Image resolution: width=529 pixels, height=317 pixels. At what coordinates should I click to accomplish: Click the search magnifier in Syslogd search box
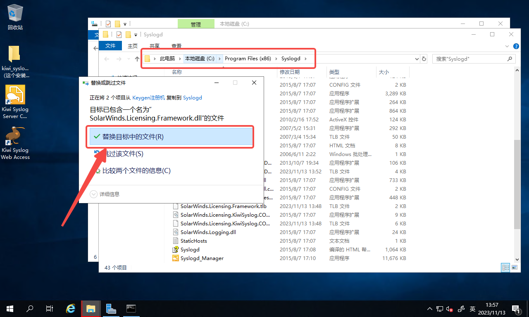point(510,59)
